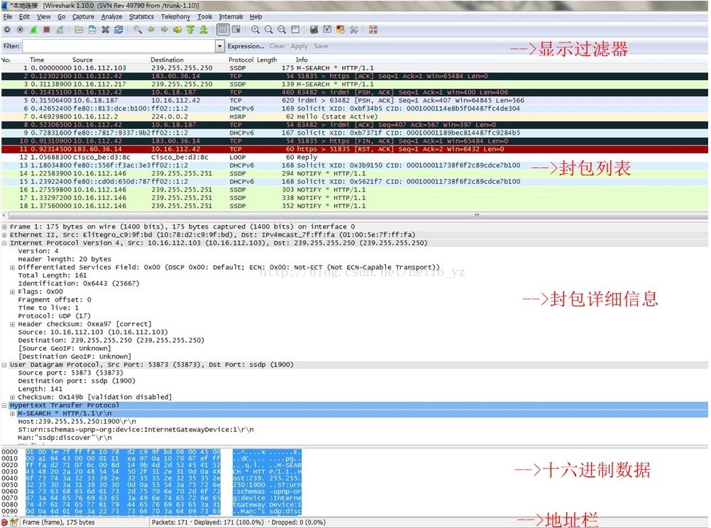Click the Expression... button
Viewport: 711px width, 528px height.
click(246, 46)
